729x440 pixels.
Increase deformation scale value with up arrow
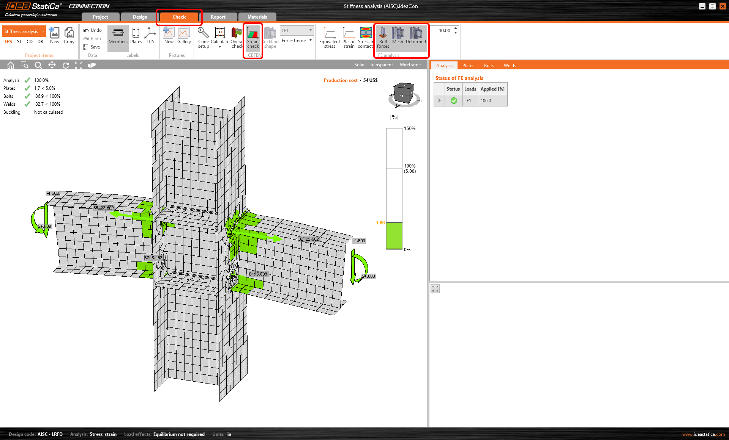pos(456,28)
